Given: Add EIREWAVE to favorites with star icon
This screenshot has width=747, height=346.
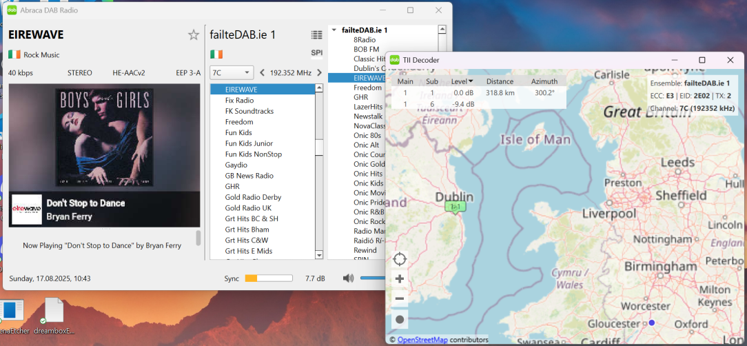Looking at the screenshot, I should point(194,34).
